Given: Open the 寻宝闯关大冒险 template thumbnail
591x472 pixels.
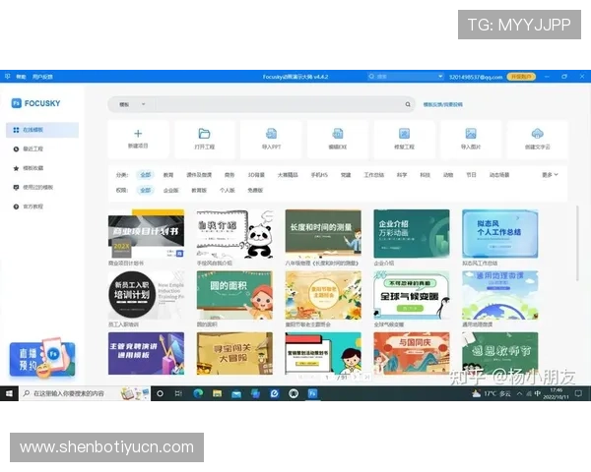Looking at the screenshot, I should click(x=234, y=353).
